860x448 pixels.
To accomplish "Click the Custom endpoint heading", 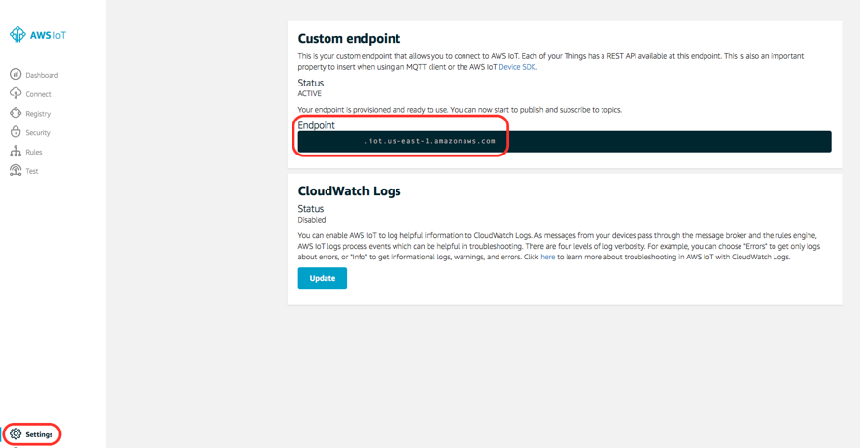I will click(349, 38).
